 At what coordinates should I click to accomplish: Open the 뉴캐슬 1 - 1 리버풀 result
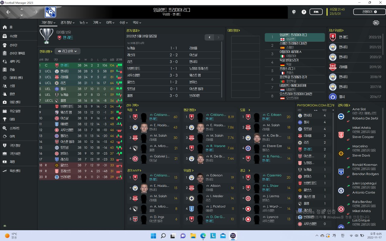click(x=174, y=48)
